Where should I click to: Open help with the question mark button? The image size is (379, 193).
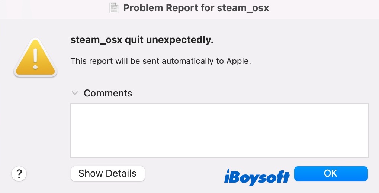19,173
